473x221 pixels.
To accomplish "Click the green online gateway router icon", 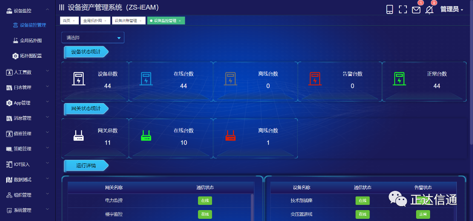I will pyautogui.click(x=146, y=135).
